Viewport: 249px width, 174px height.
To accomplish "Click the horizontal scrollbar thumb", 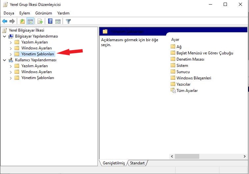I will coord(187,156).
